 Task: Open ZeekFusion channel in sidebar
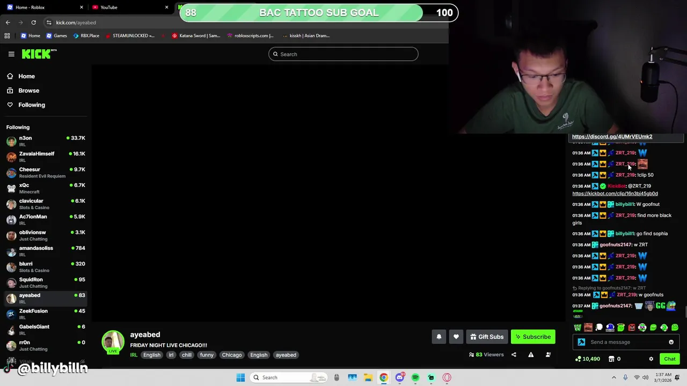[46, 314]
